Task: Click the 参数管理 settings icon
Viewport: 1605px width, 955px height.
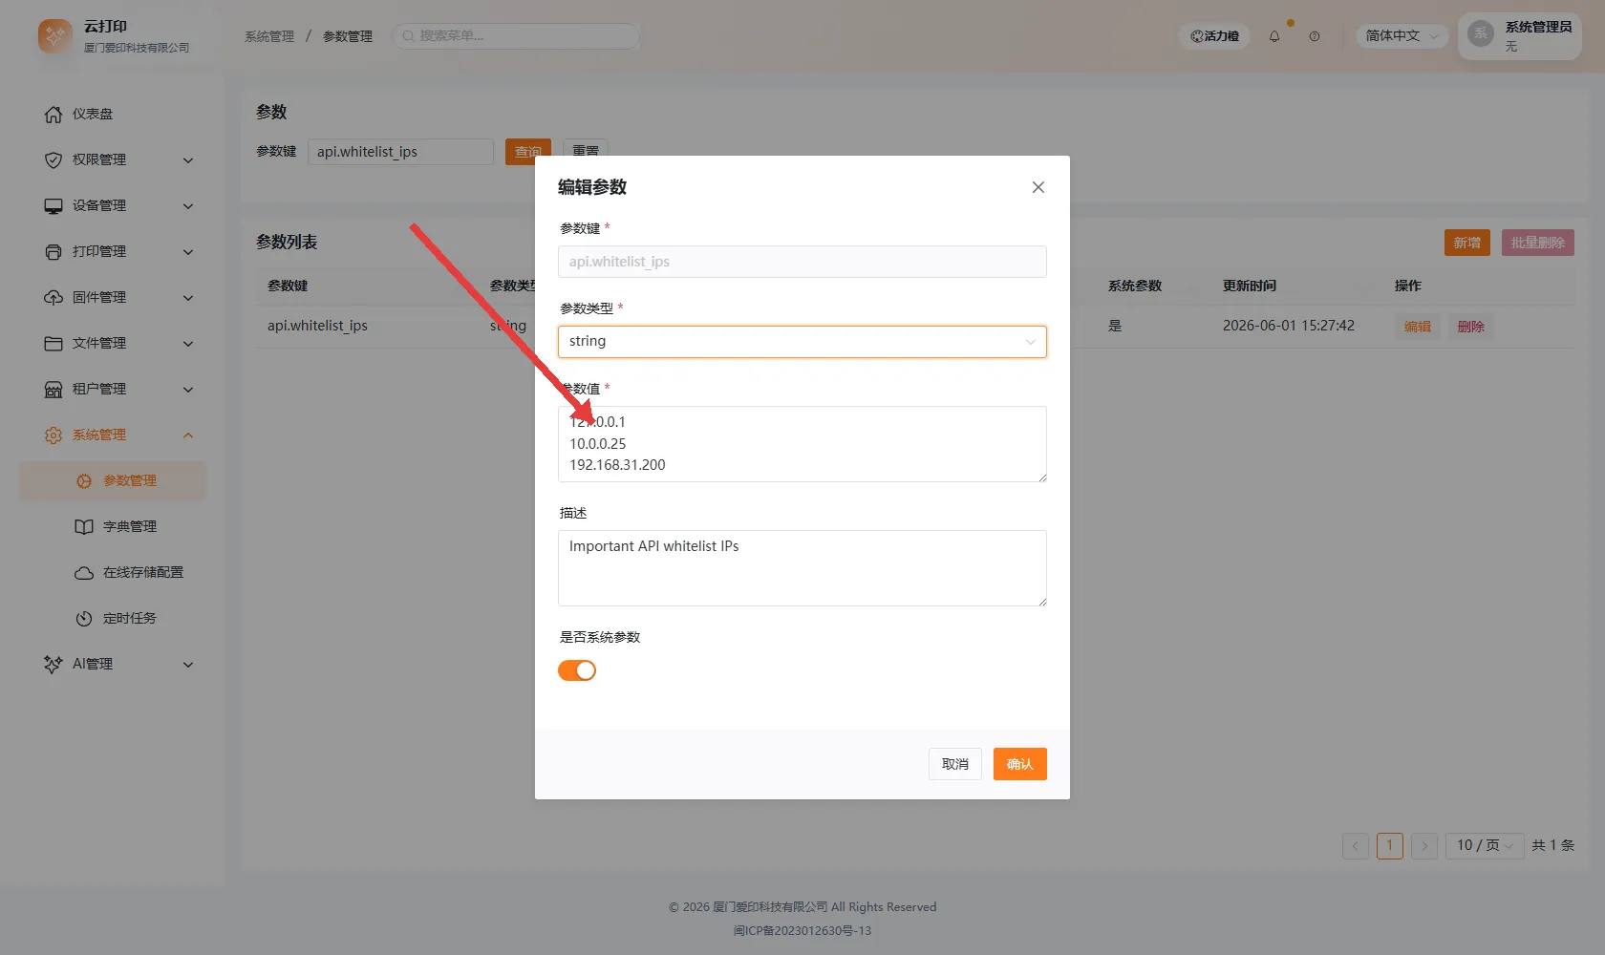Action: [x=84, y=481]
